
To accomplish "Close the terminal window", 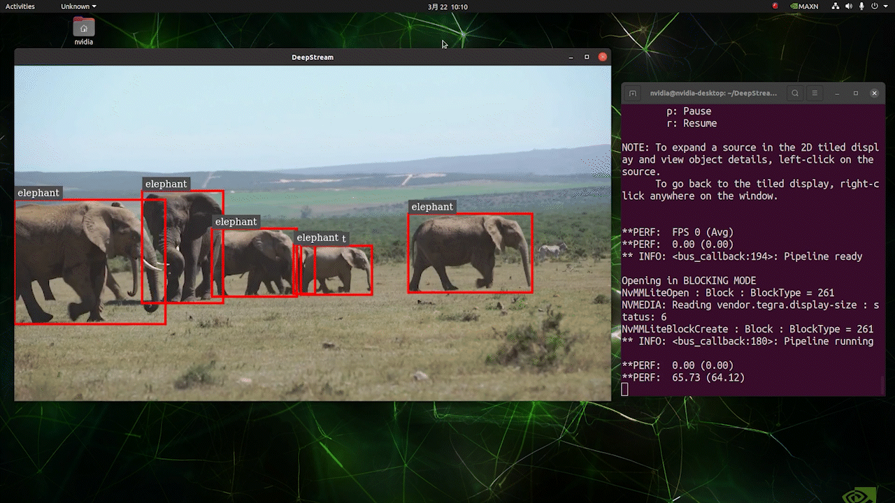I will [x=874, y=93].
